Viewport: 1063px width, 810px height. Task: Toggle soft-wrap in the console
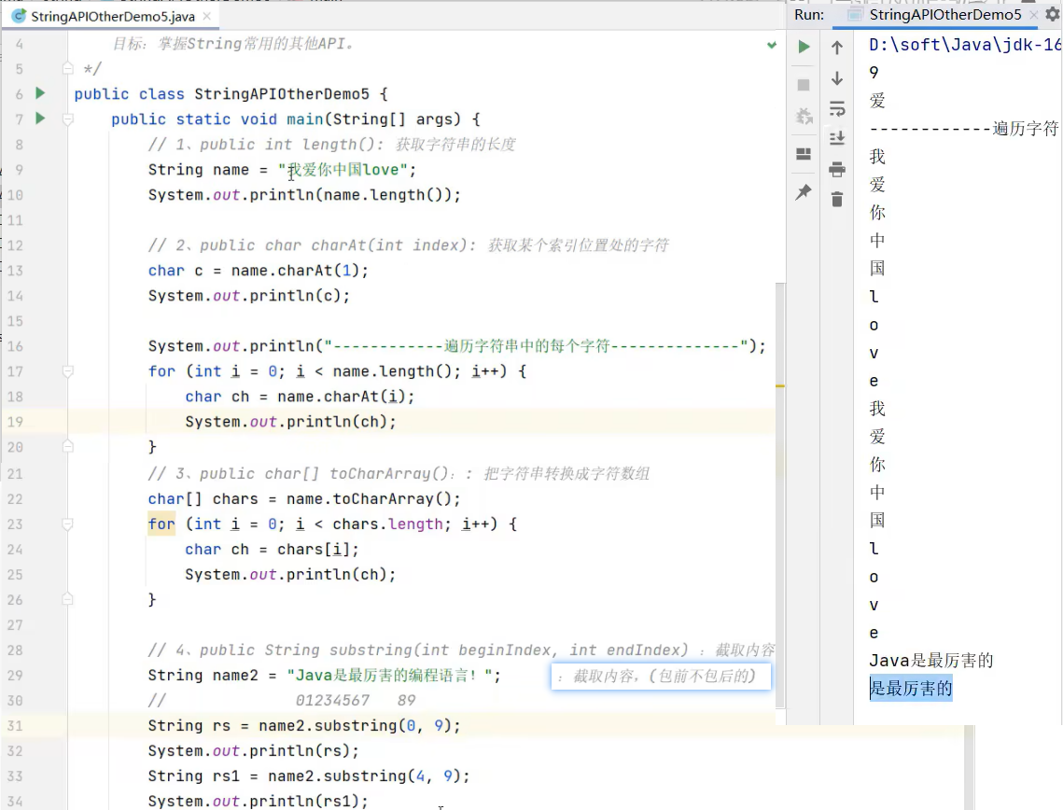(837, 109)
